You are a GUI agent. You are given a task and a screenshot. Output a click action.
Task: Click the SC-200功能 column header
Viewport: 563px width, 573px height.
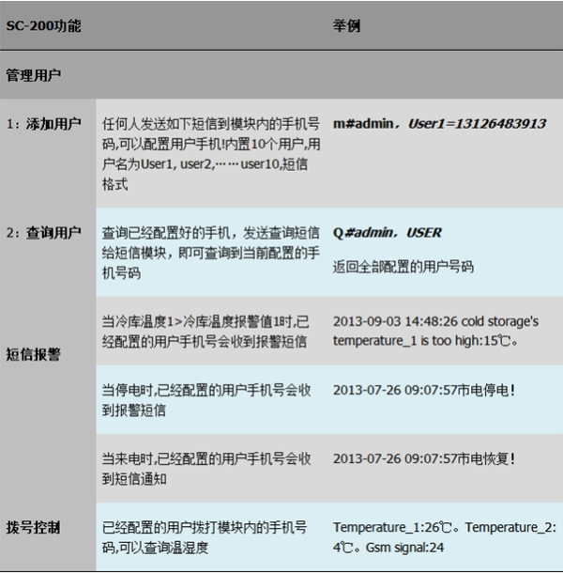click(43, 26)
